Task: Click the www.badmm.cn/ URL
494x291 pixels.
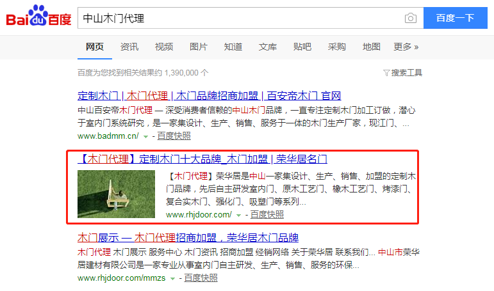Action: click(x=108, y=136)
